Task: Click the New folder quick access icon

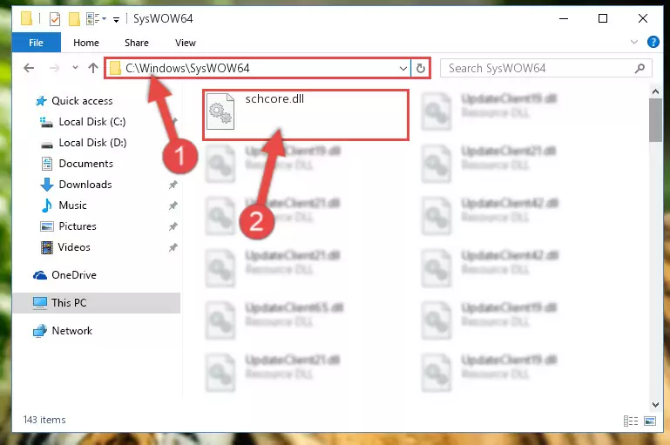Action: pos(74,19)
